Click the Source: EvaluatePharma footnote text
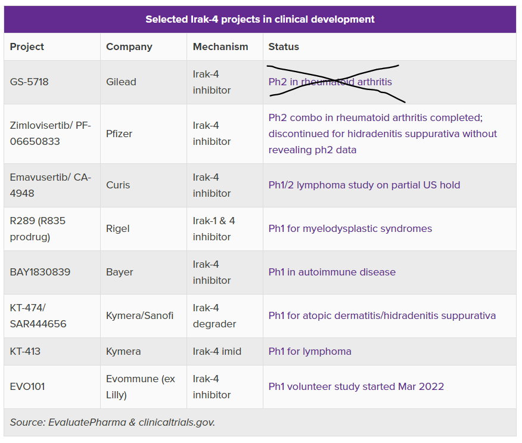522x443 pixels. click(x=112, y=422)
